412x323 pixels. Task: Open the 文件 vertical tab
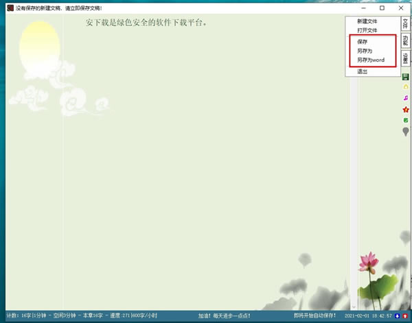pos(405,23)
